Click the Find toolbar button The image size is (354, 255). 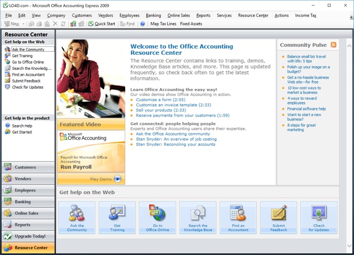127,24
